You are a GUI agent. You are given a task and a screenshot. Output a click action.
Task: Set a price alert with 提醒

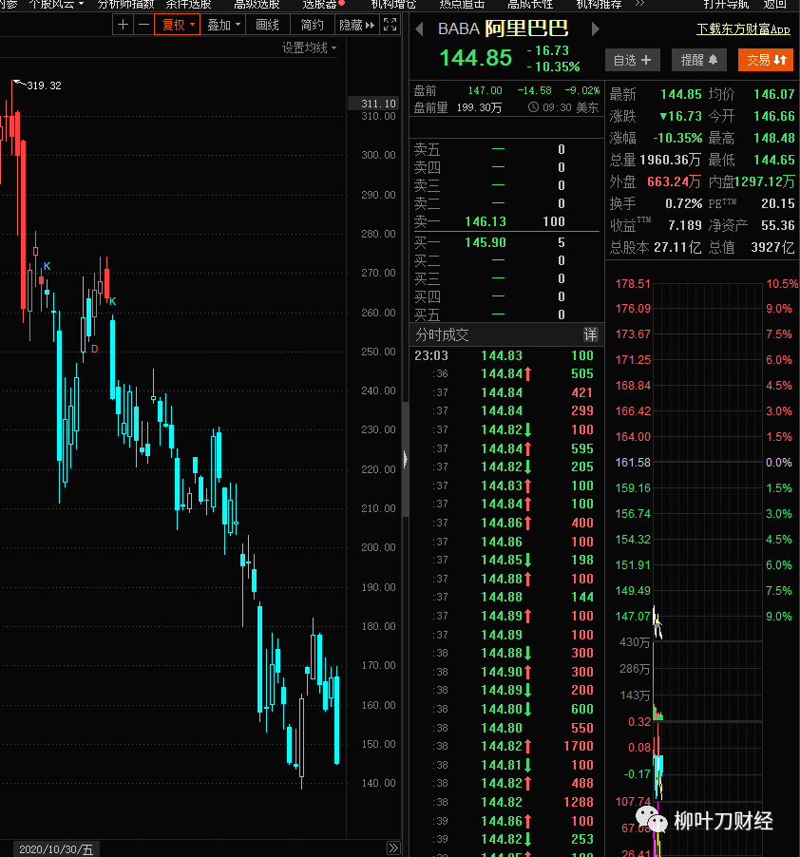click(699, 60)
